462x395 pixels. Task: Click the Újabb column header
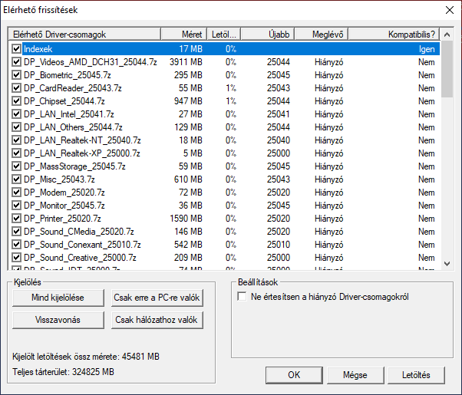(279, 35)
